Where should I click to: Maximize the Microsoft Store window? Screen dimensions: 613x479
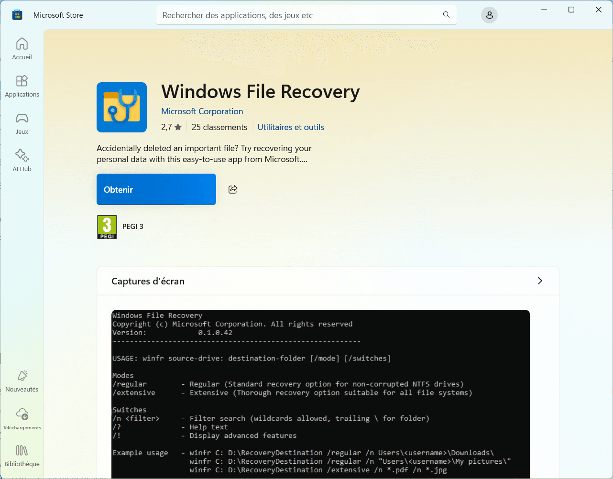[571, 10]
